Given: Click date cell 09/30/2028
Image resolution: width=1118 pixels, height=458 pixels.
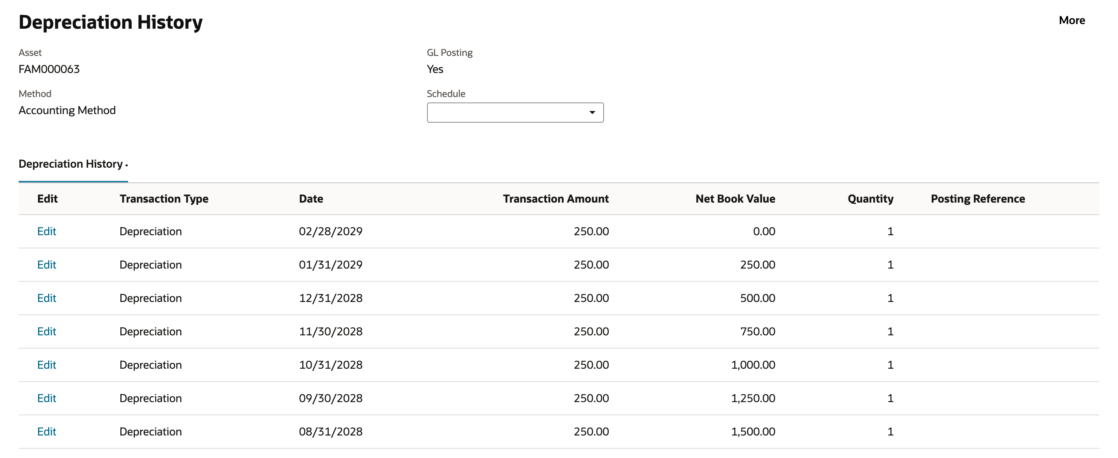Looking at the screenshot, I should click(331, 399).
